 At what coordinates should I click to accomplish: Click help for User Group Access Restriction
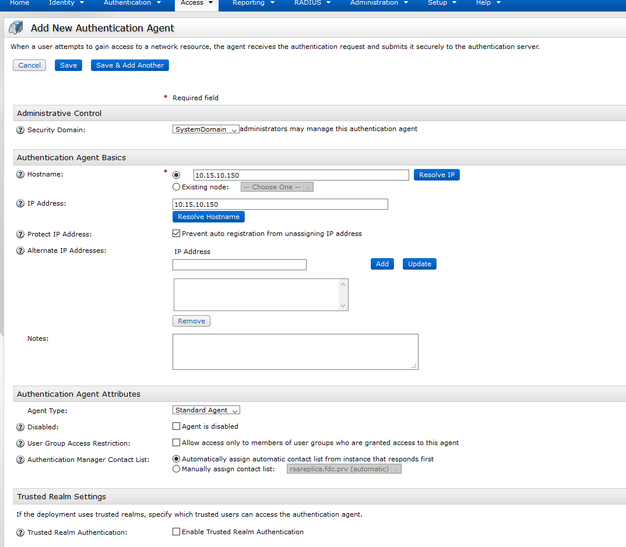(21, 443)
